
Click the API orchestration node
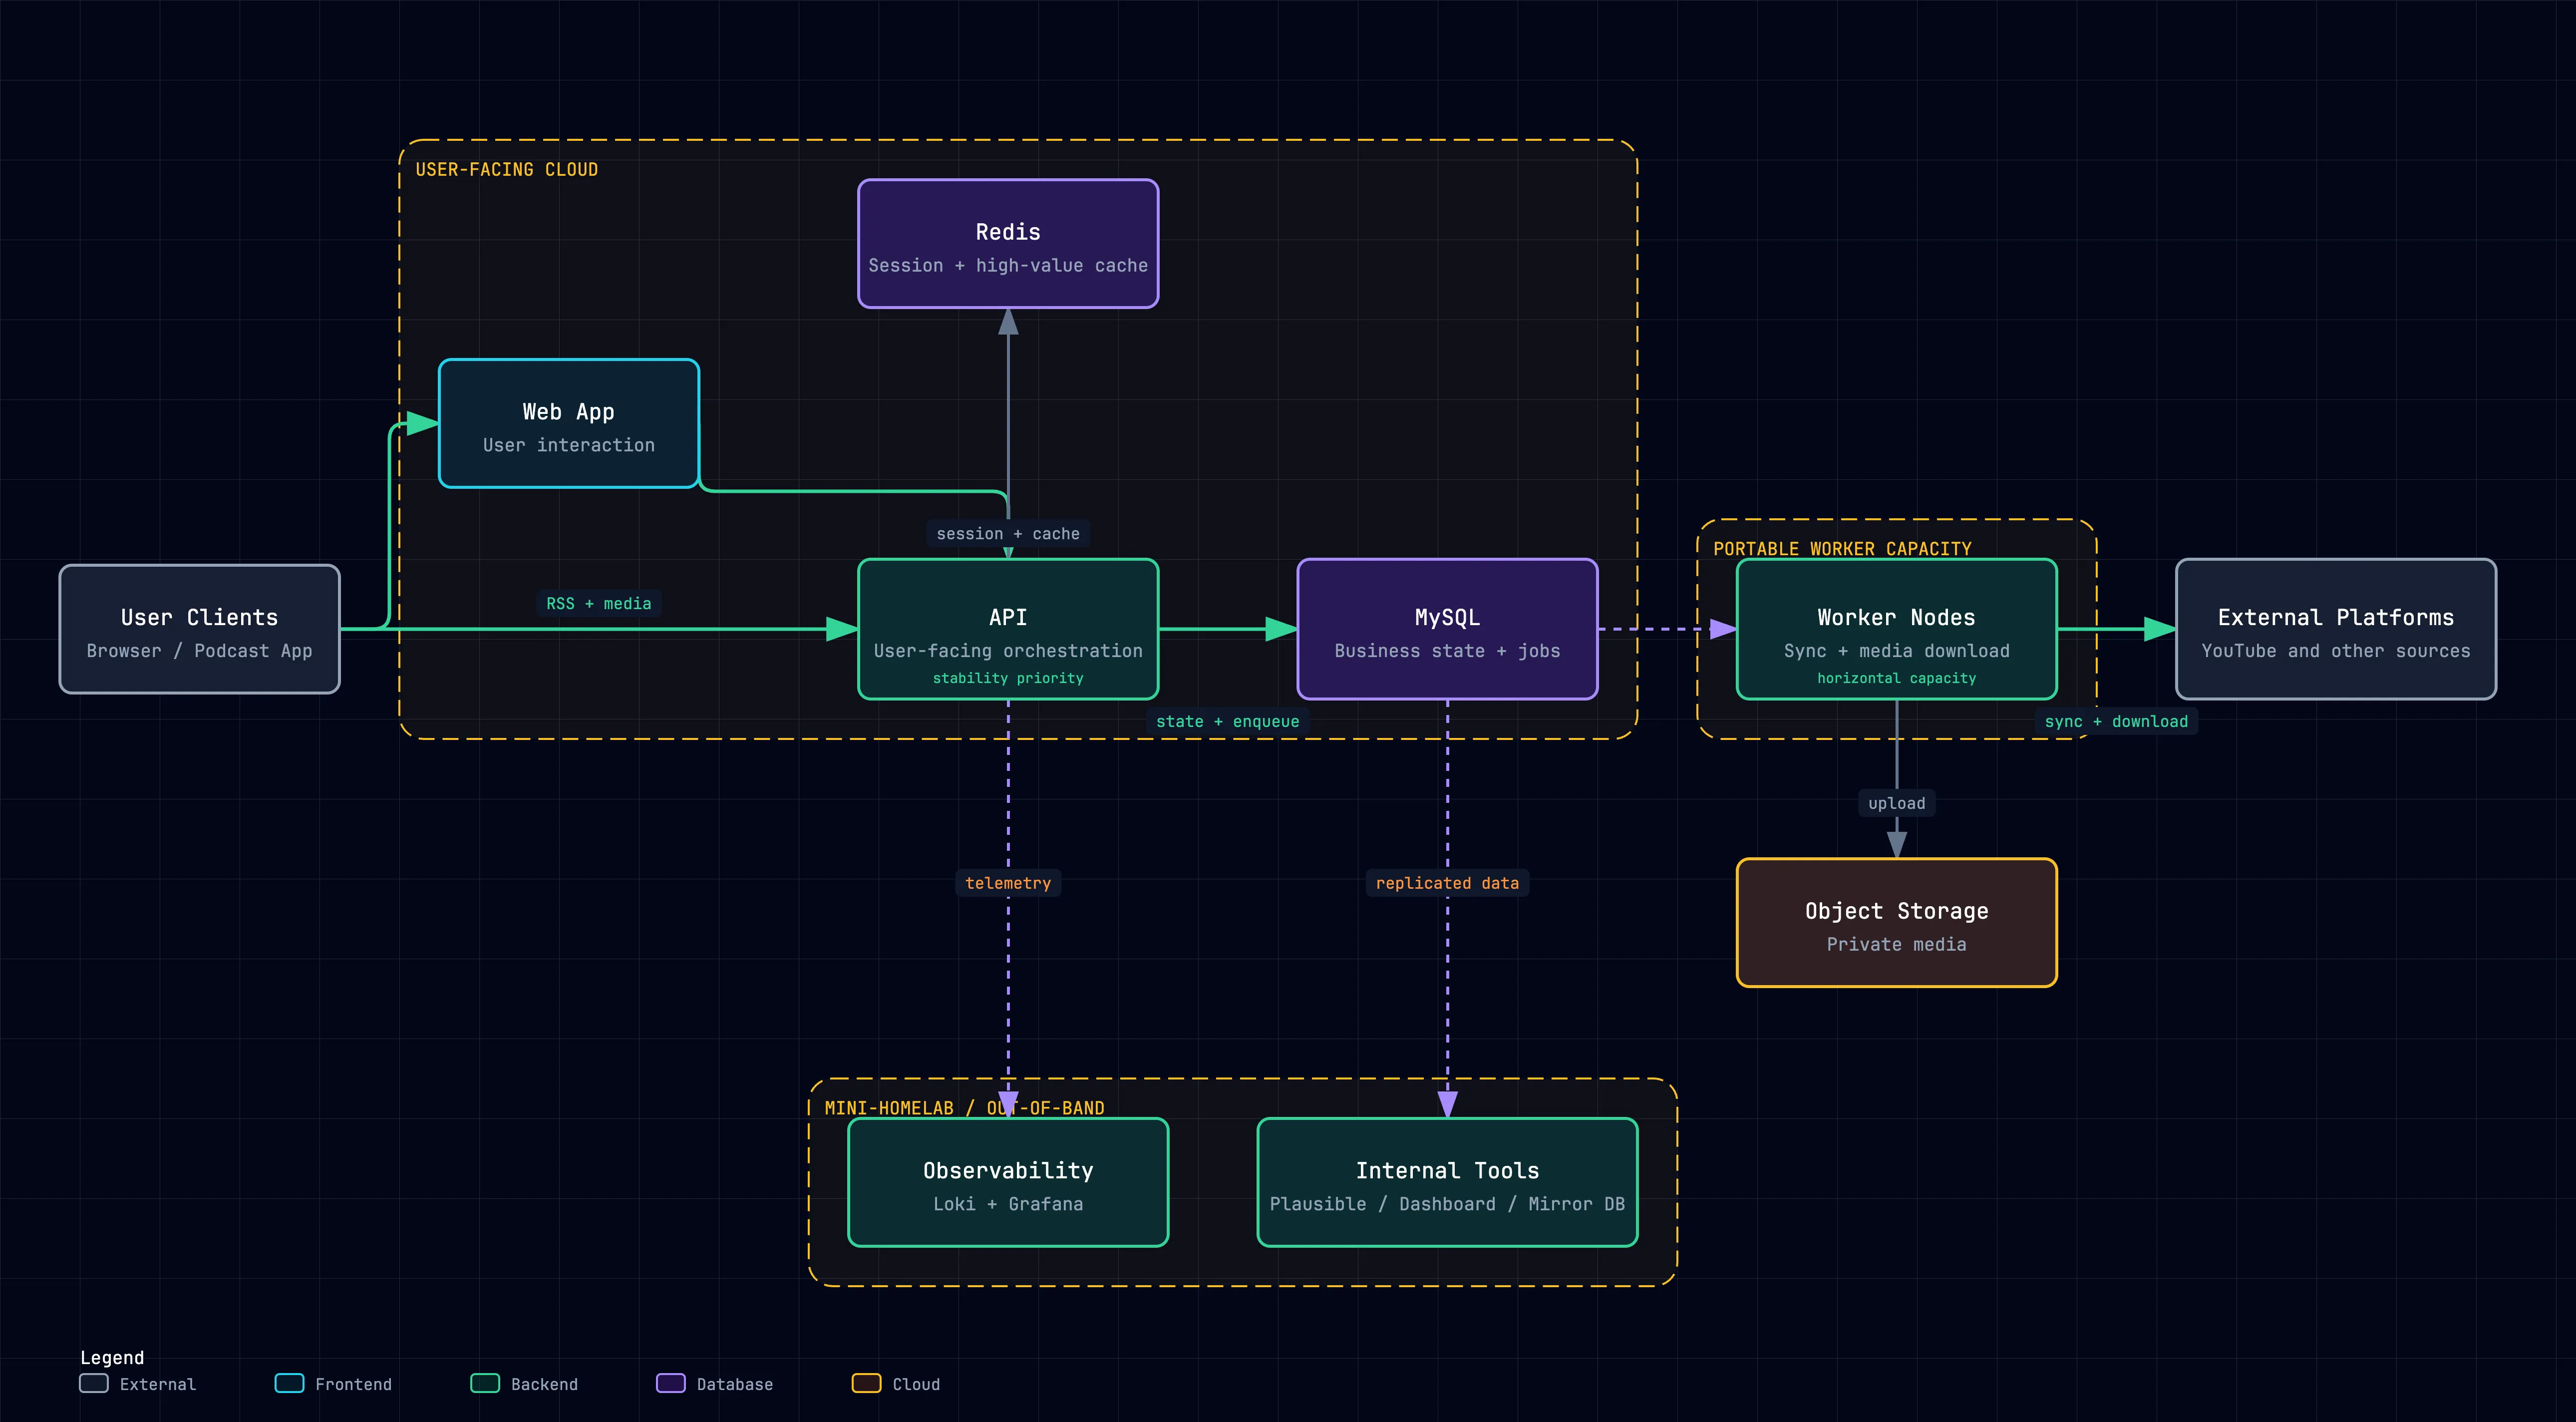coord(1008,629)
